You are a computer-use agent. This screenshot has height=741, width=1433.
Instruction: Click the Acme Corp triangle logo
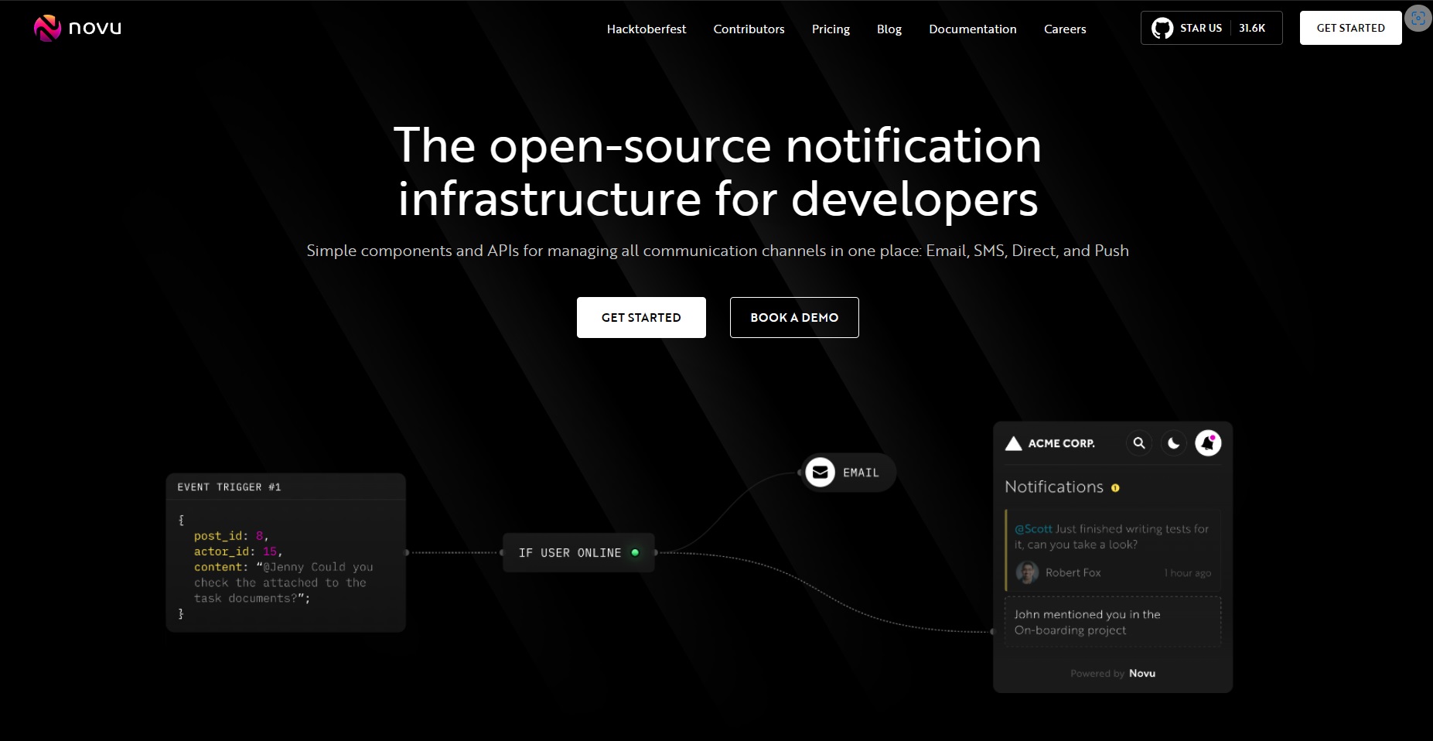[1013, 443]
